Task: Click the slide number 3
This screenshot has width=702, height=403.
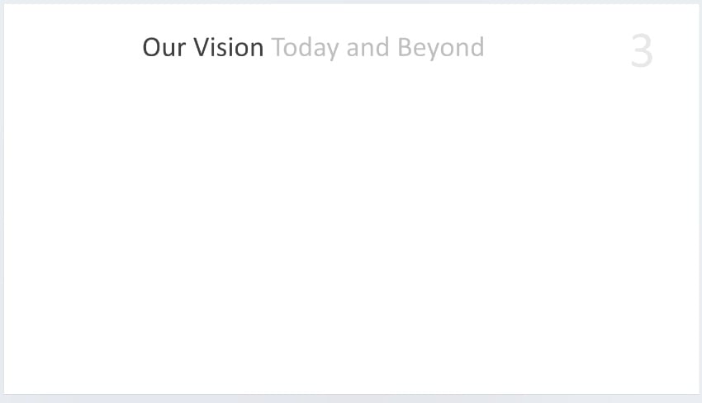Action: [641, 52]
